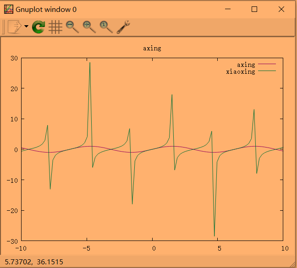Click x-axis label -10
Viewport: 297px width, 268px height.
pyautogui.click(x=21, y=248)
